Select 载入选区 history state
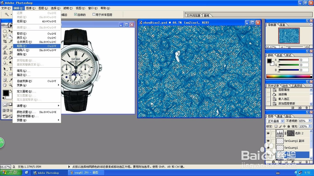 [x=284, y=99]
